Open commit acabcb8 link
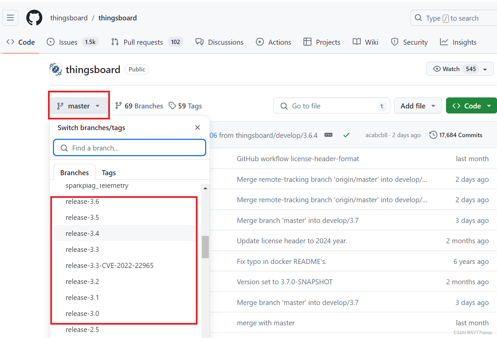The image size is (497, 338). [376, 135]
